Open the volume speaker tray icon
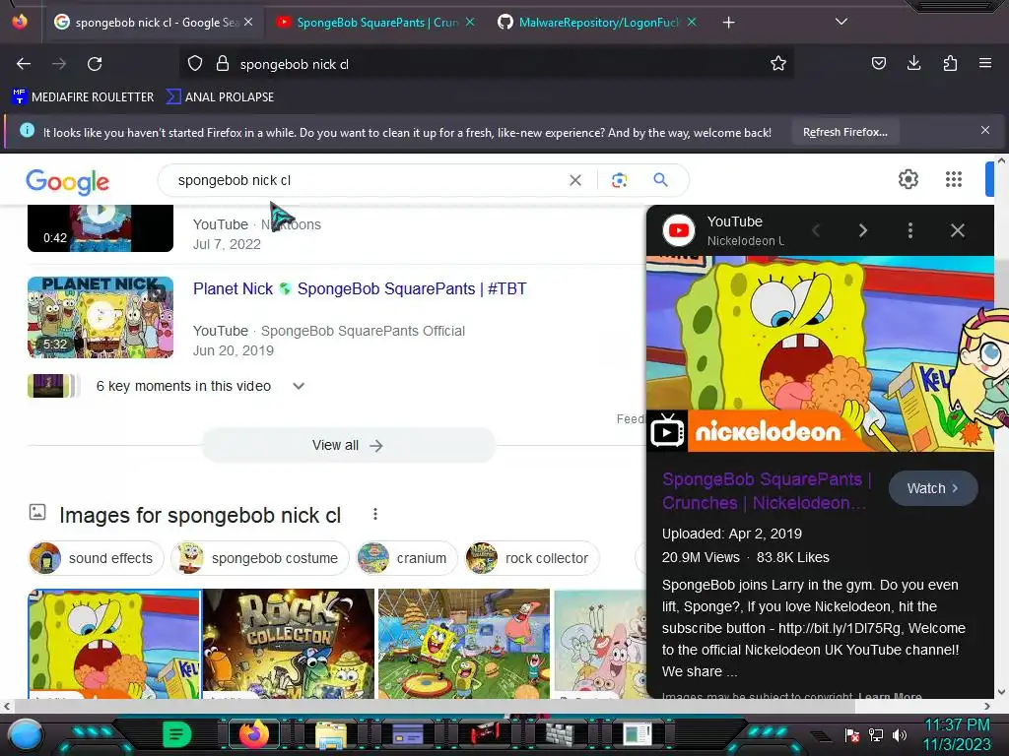The height and width of the screenshot is (756, 1009). point(899,734)
